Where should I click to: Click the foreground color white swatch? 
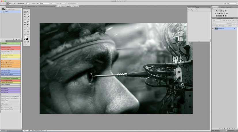tap(26, 37)
